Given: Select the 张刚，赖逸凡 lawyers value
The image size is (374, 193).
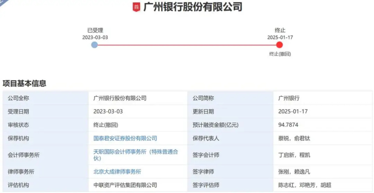Looking at the screenshot, I should 294,172.
